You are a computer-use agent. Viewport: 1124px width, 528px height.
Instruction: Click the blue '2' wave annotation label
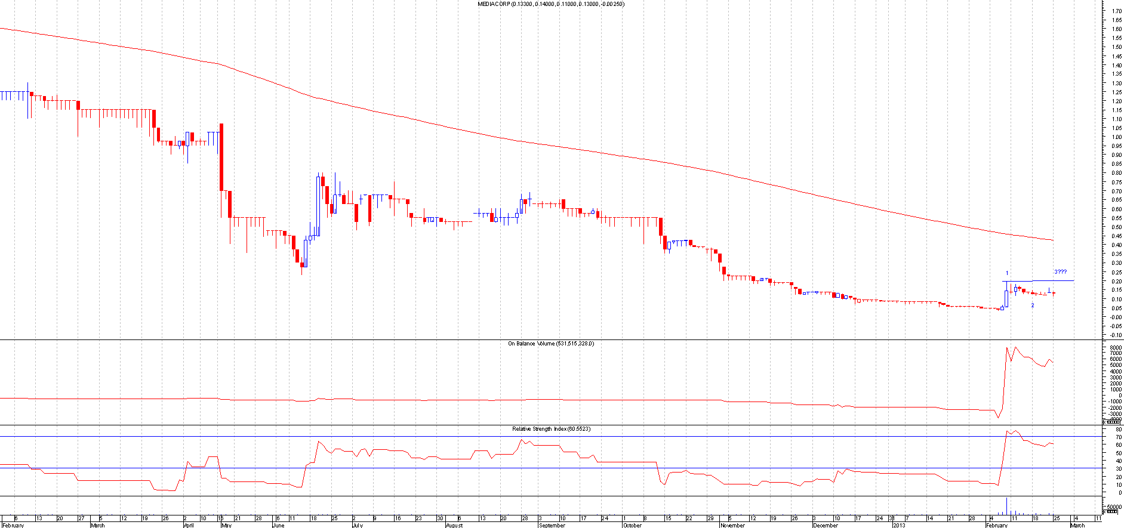1033,305
